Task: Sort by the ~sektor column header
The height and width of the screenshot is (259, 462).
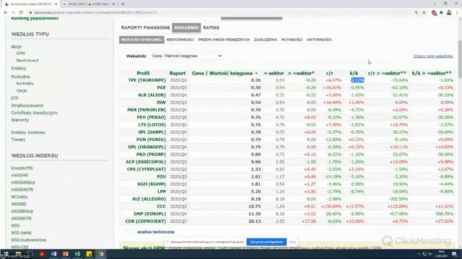Action: coord(274,73)
